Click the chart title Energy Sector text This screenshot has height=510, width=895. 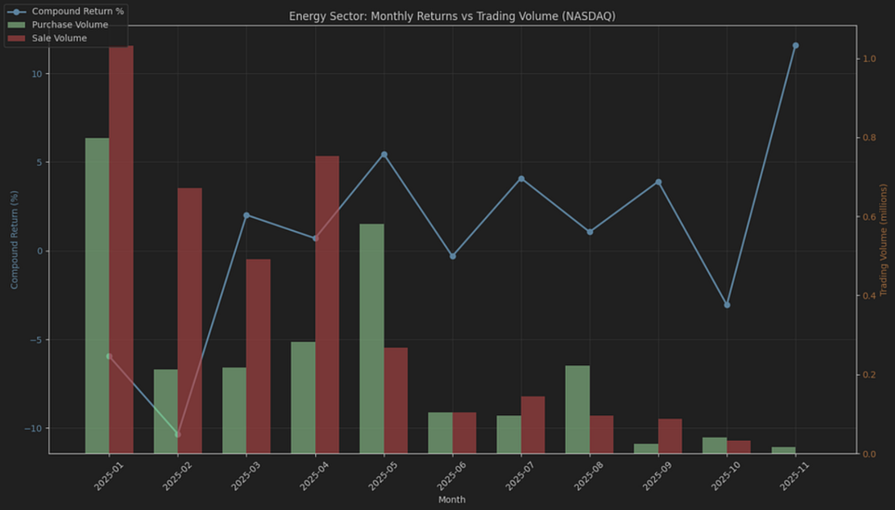click(452, 16)
